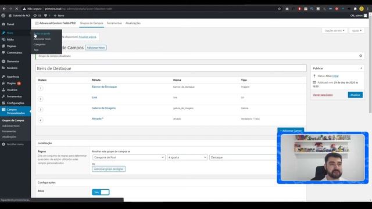The height and width of the screenshot is (209, 372).
Task: Select the Grupos de Campos submenu item
Action: coord(13,120)
